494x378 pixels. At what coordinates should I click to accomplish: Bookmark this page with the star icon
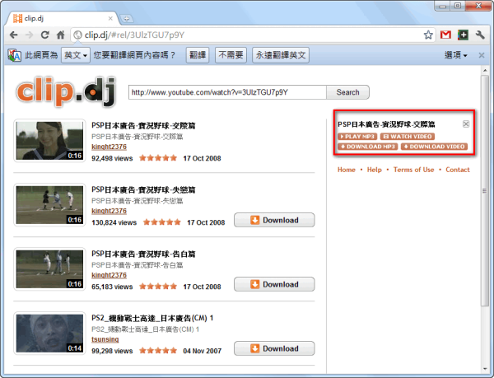(x=428, y=35)
